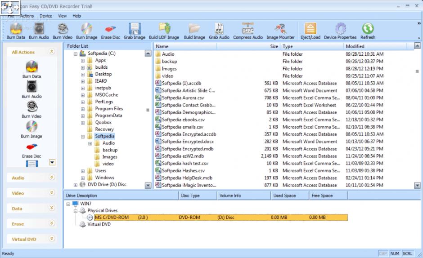Click the Eject/Load toolbar button
Viewport: 423px width, 258px height.
pos(310,31)
